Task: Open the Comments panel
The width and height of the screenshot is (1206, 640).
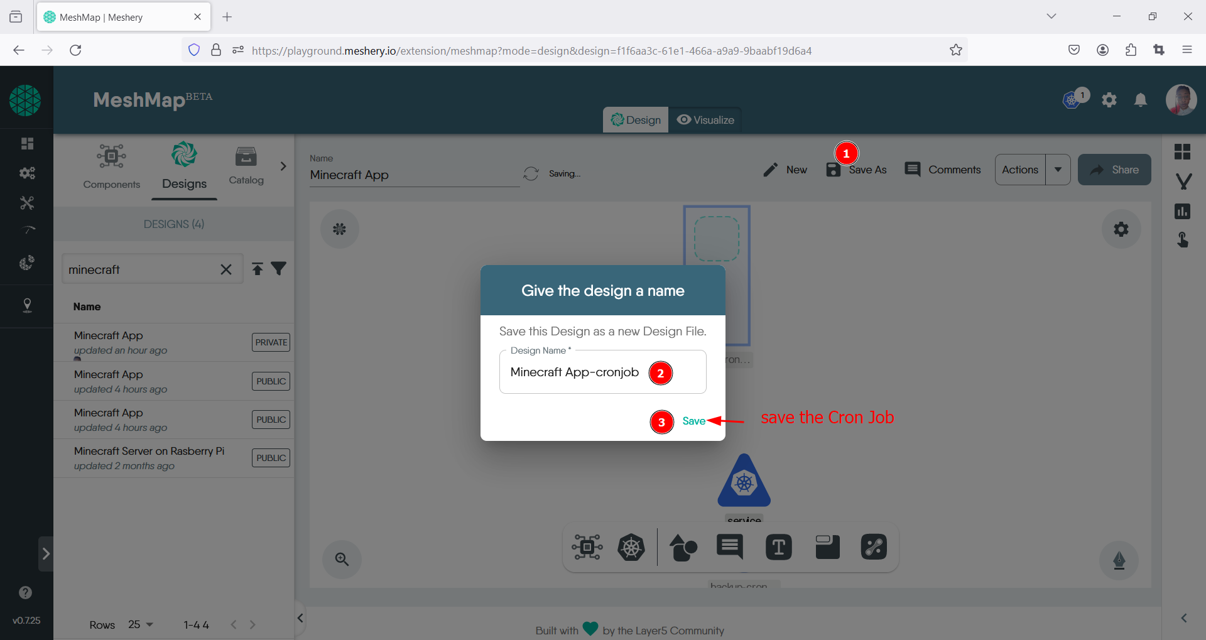Action: (943, 170)
